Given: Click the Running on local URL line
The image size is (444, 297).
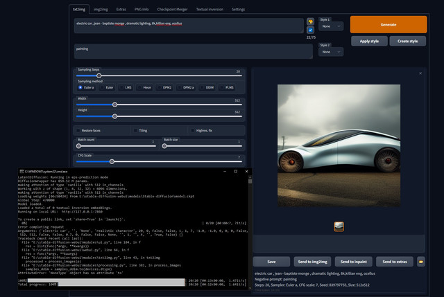Looking at the screenshot, I should click(60, 212).
